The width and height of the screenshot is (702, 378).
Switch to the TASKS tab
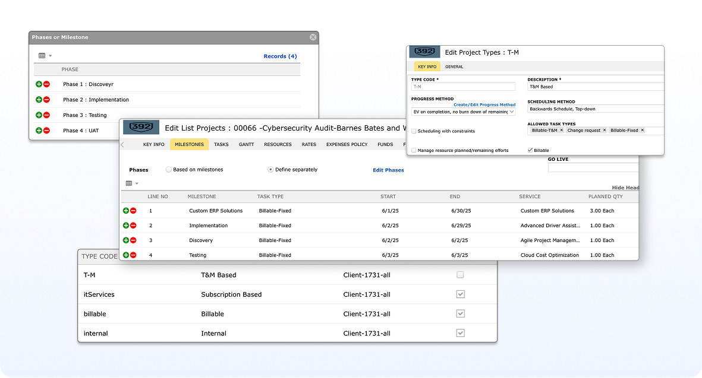(221, 144)
